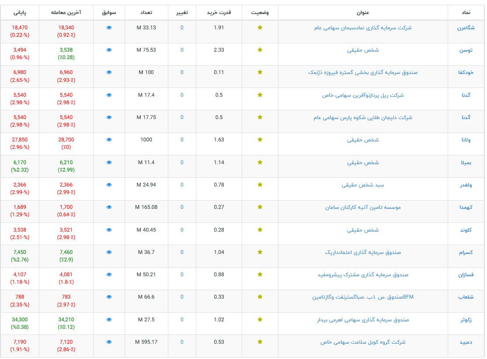Open the سوابق eye icon in توسن row

[109, 50]
